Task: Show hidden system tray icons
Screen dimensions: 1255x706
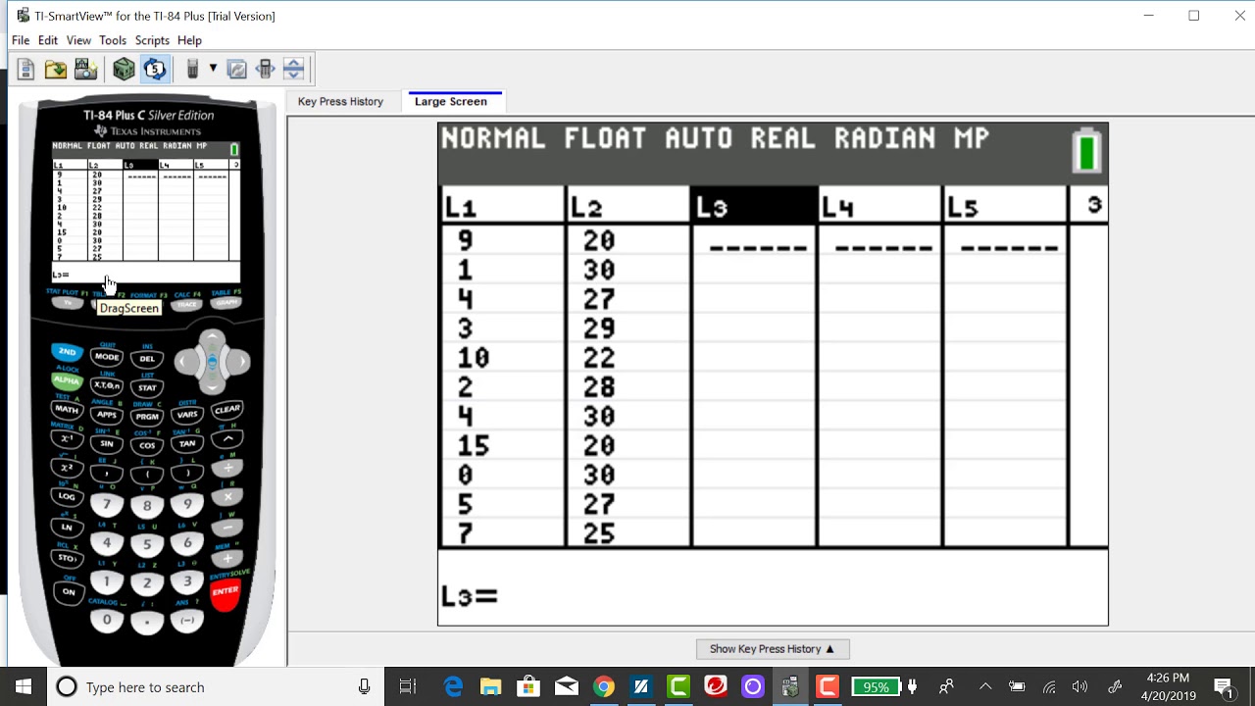Action: (x=985, y=687)
